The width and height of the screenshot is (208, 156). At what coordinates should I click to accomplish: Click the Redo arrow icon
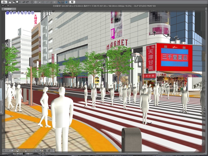tap(27, 2)
